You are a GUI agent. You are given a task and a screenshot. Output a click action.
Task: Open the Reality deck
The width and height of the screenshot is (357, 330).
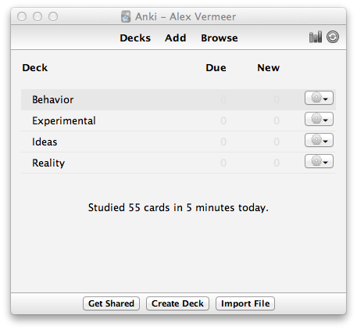point(48,163)
